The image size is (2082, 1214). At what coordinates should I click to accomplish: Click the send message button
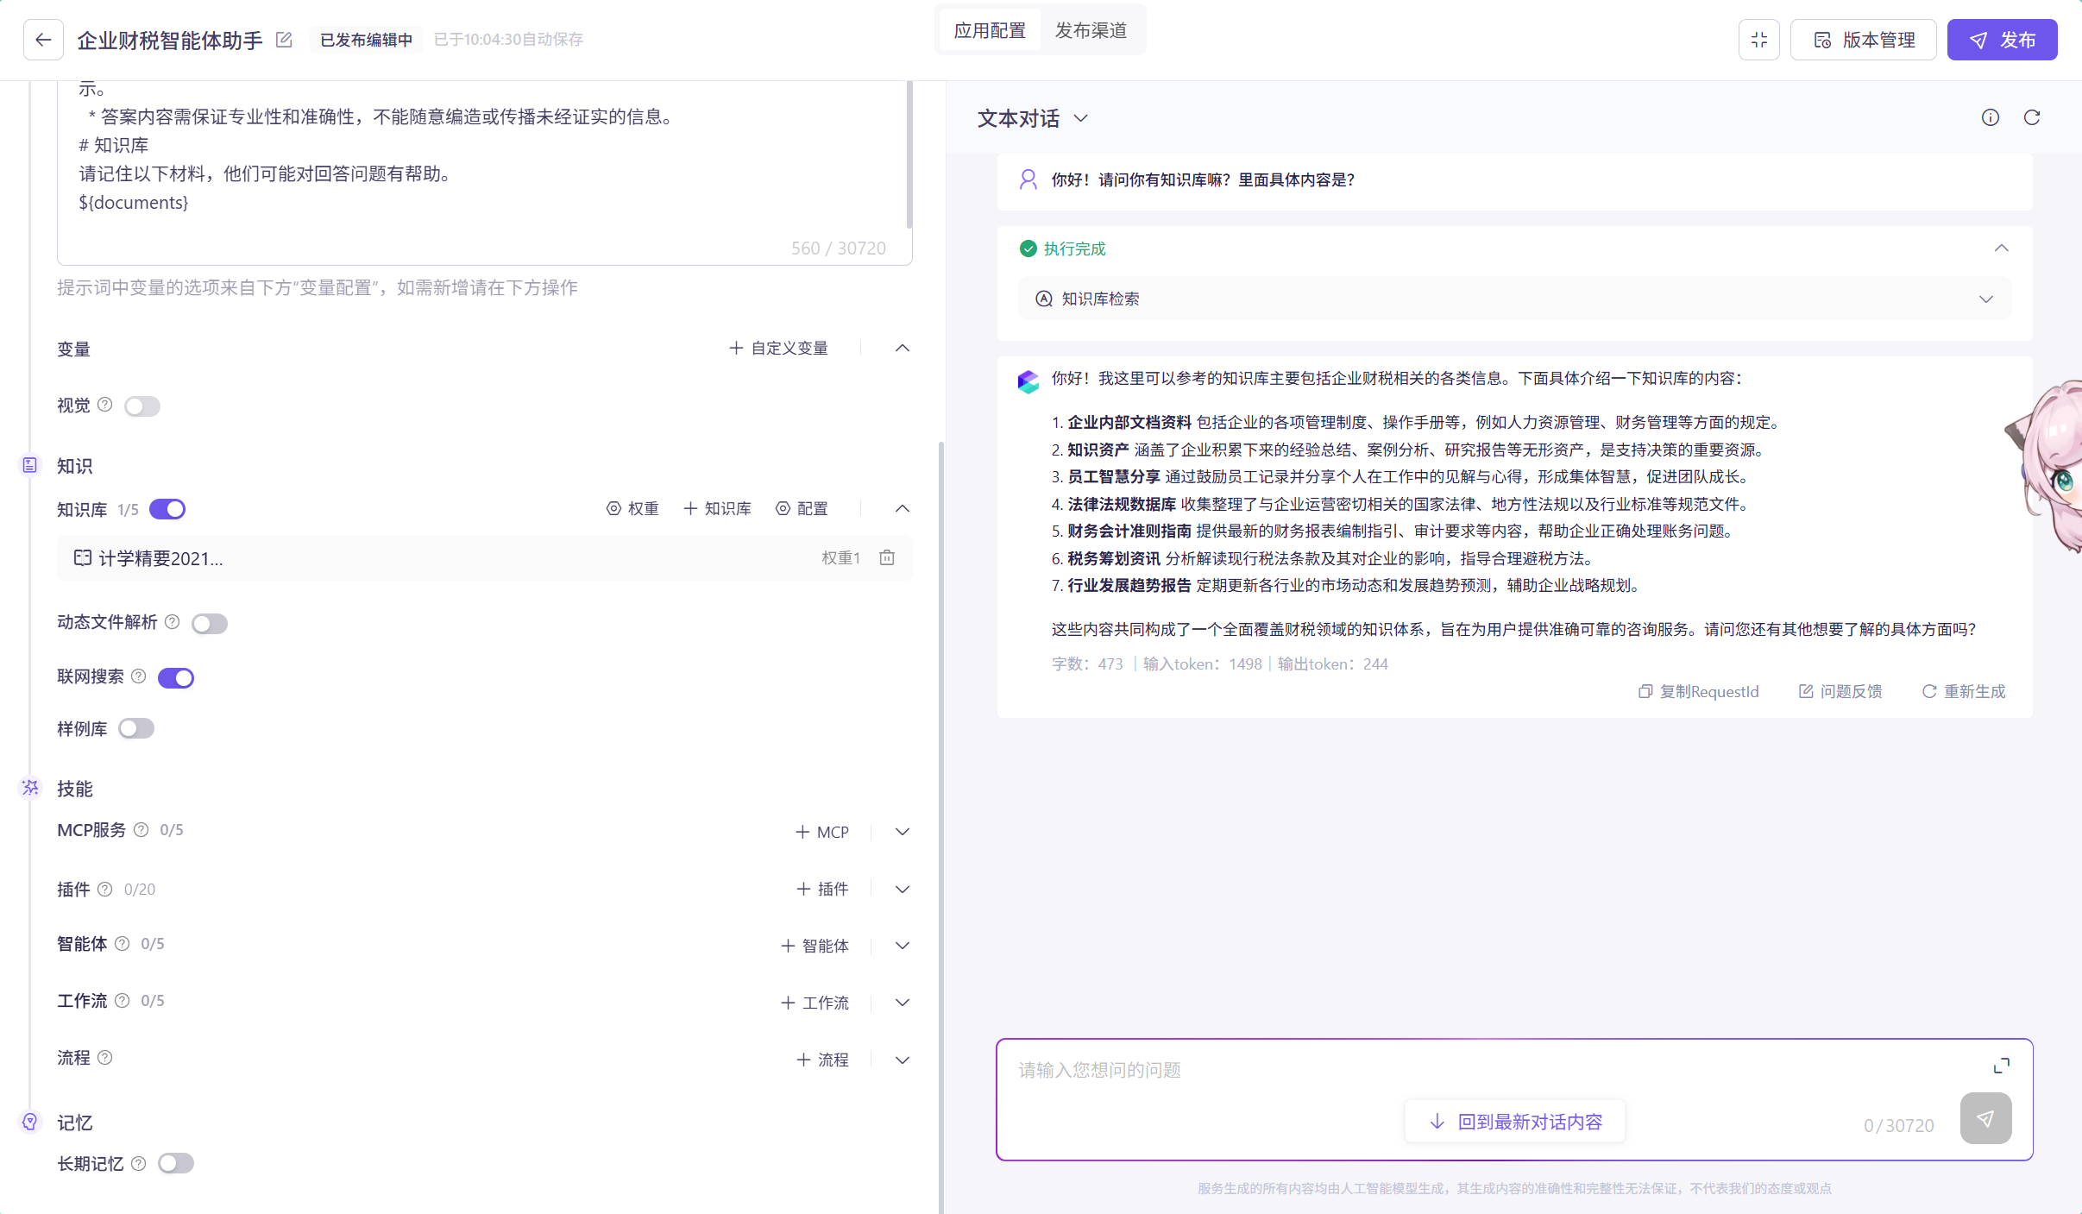1985,1118
